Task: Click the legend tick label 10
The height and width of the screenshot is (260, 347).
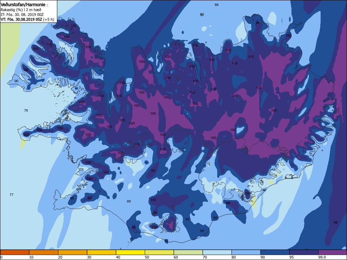Action: (32, 257)
